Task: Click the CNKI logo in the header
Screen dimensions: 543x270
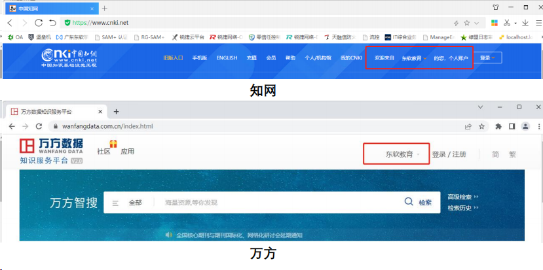Action: (x=69, y=58)
